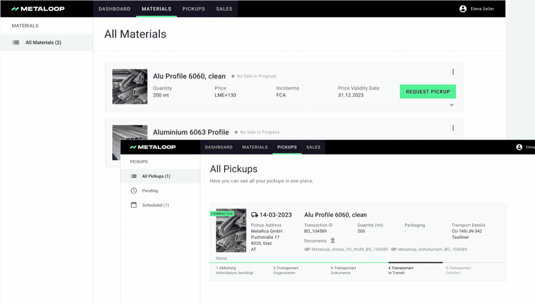535x303 pixels.
Task: Click the account icon in All Pickups window
Action: [x=519, y=147]
